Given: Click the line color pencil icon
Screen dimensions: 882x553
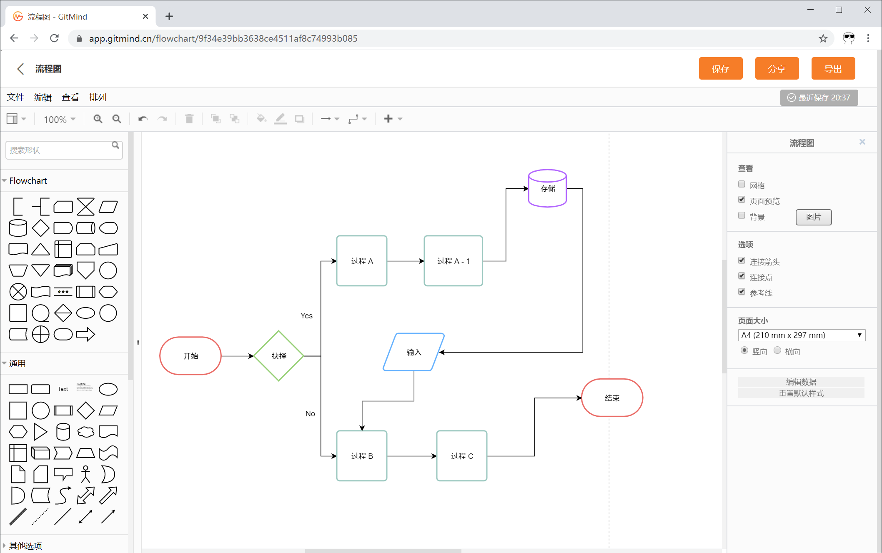Looking at the screenshot, I should tap(280, 119).
